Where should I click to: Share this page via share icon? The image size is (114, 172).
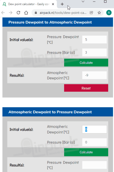91,13
